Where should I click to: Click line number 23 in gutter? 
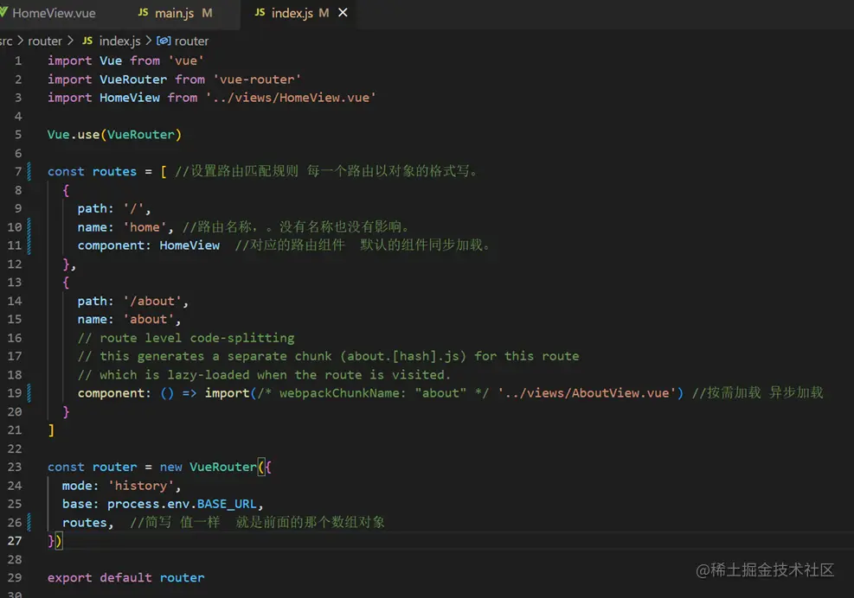coord(15,467)
